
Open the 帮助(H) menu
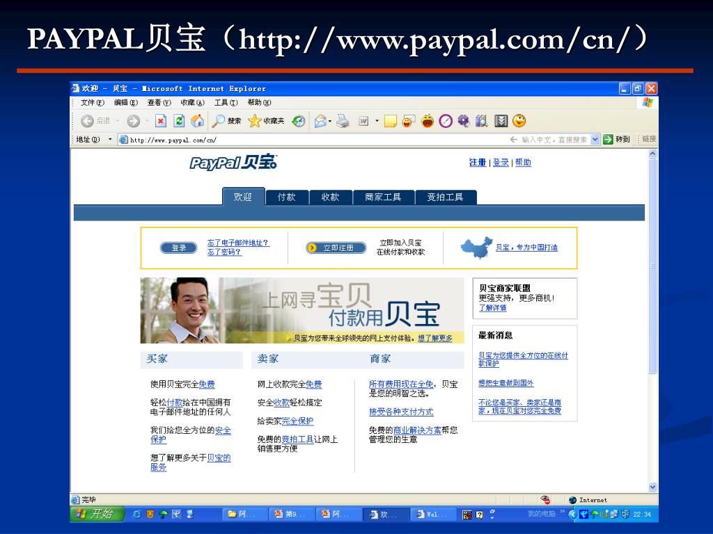pyautogui.click(x=259, y=103)
